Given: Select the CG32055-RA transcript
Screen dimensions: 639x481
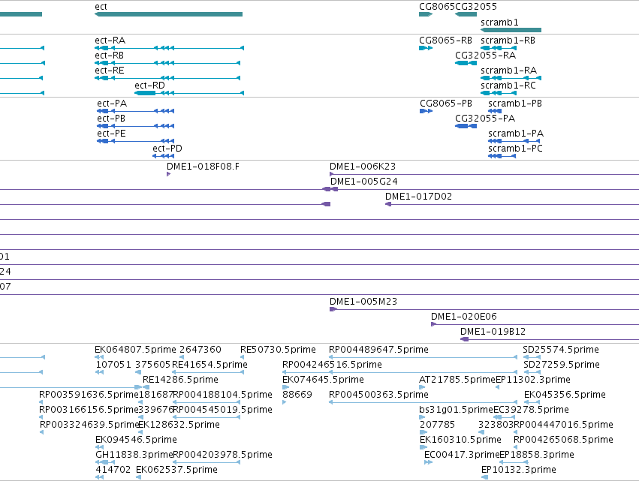Looking at the screenshot, I should click(466, 63).
